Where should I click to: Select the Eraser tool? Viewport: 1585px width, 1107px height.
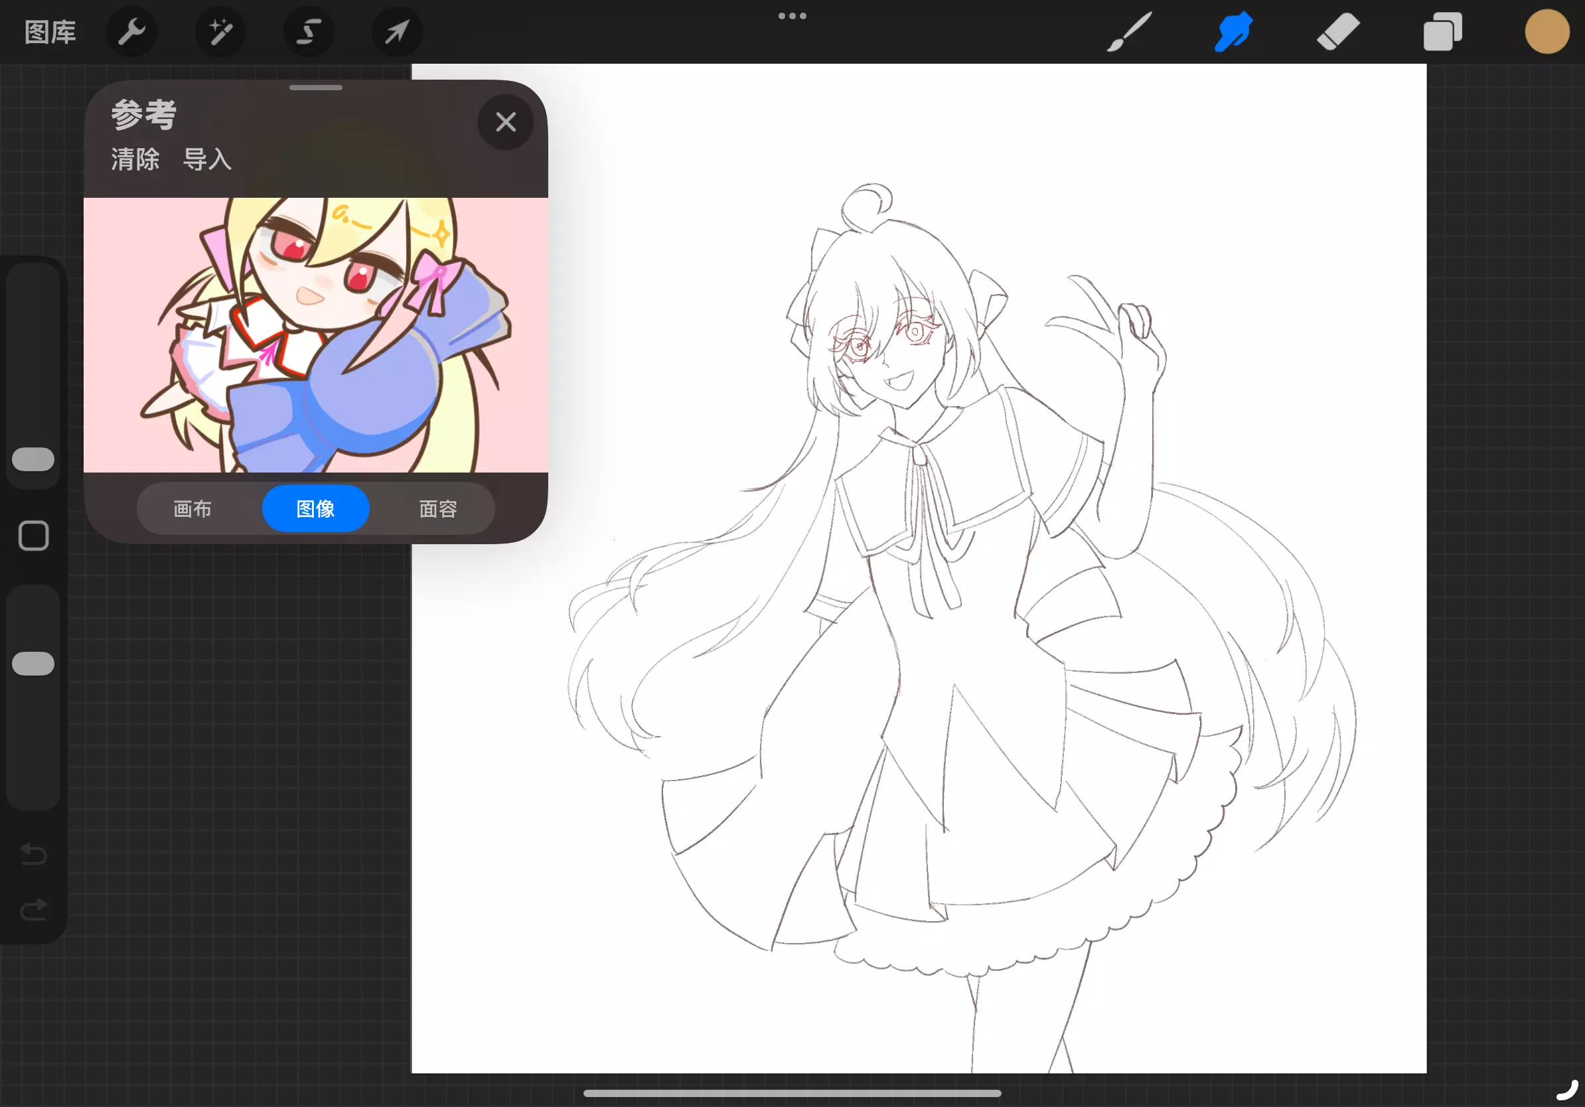tap(1338, 32)
